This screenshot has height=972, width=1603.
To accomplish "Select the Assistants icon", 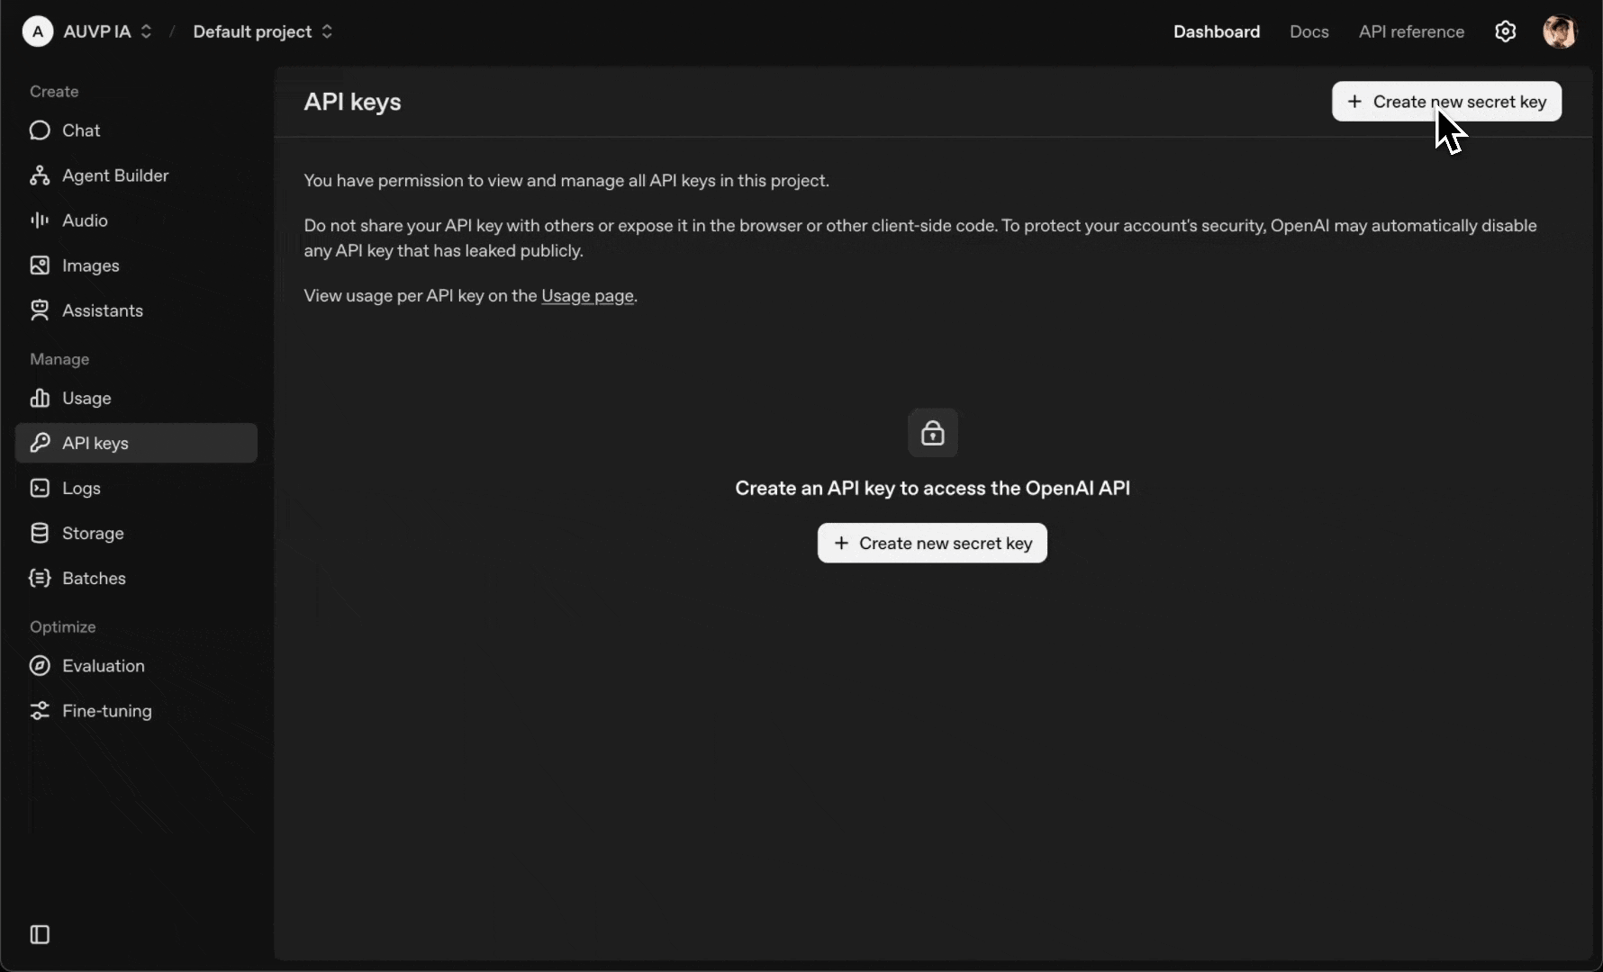I will [40, 310].
